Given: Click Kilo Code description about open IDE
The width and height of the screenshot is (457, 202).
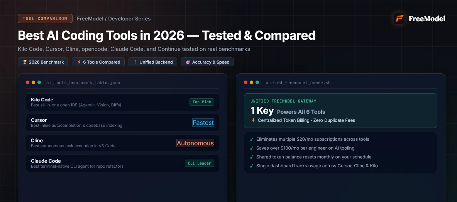Looking at the screenshot, I should coord(76,105).
